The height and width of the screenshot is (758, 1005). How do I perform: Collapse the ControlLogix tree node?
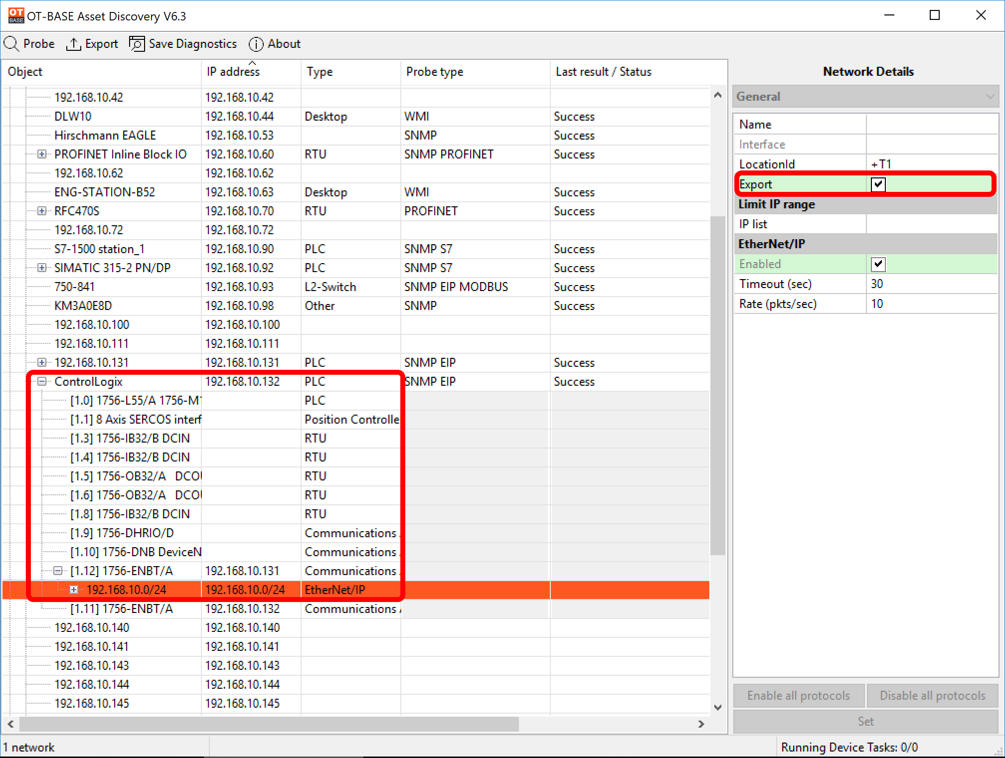point(42,382)
